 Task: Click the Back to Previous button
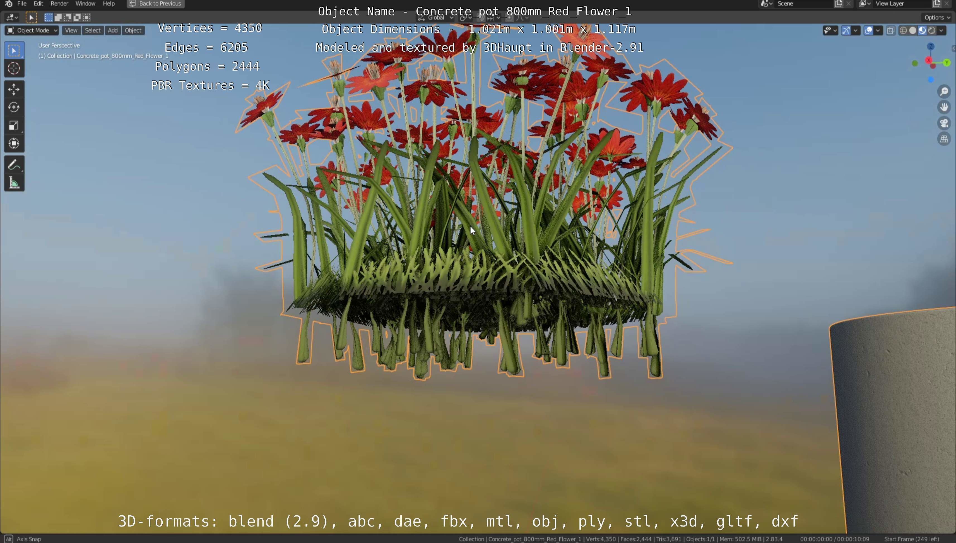point(155,4)
